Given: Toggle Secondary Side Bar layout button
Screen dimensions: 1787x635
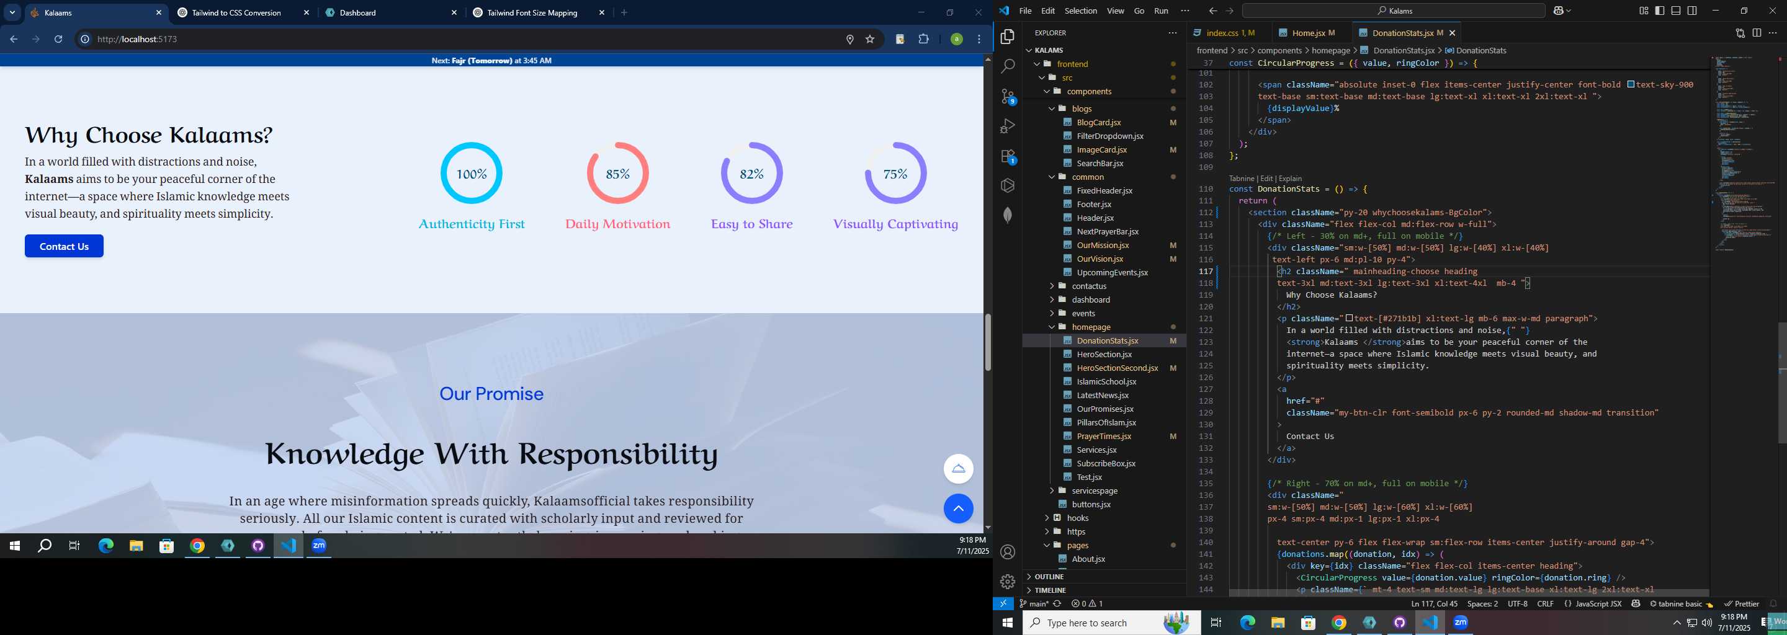Looking at the screenshot, I should click(x=1692, y=11).
